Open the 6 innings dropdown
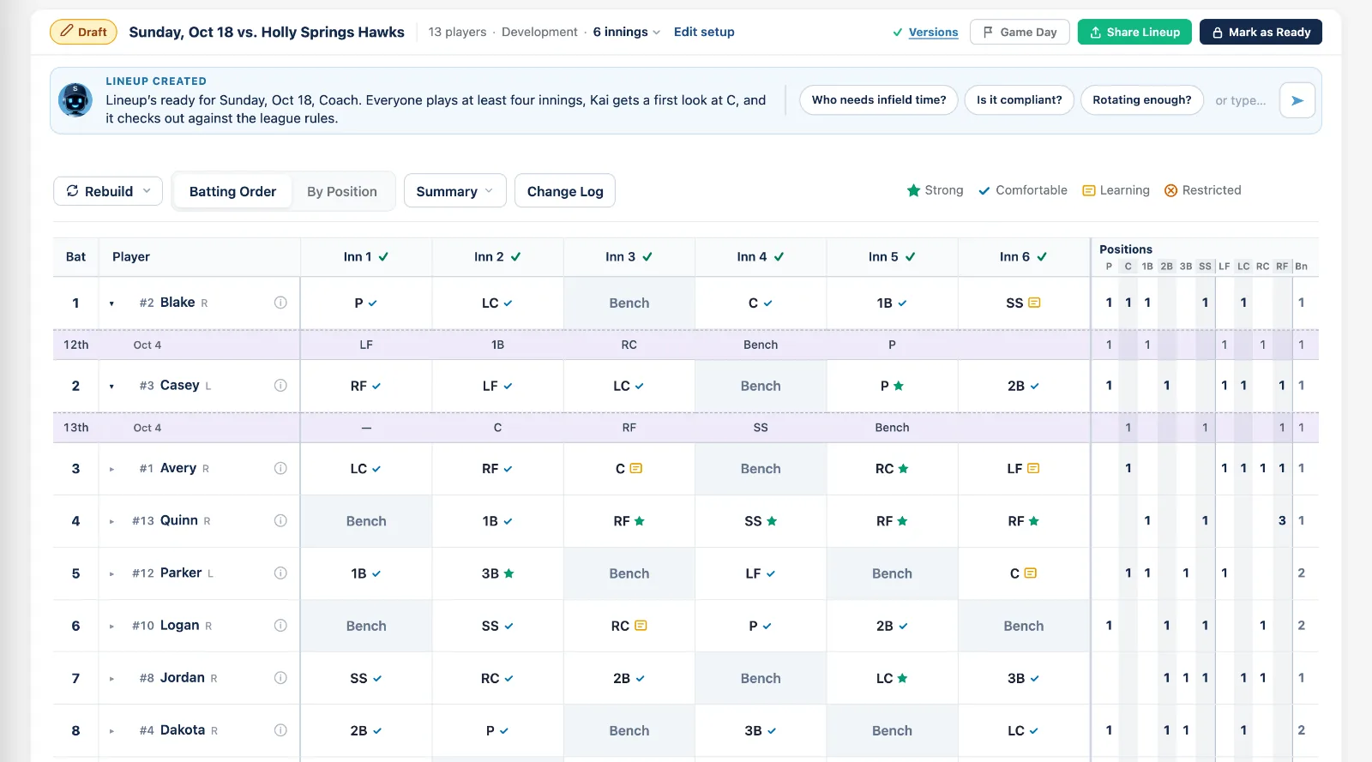The width and height of the screenshot is (1372, 762). [627, 32]
